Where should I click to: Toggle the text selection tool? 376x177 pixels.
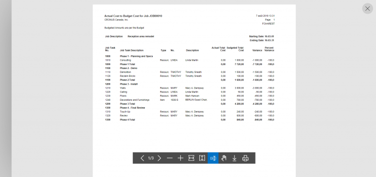click(213, 158)
